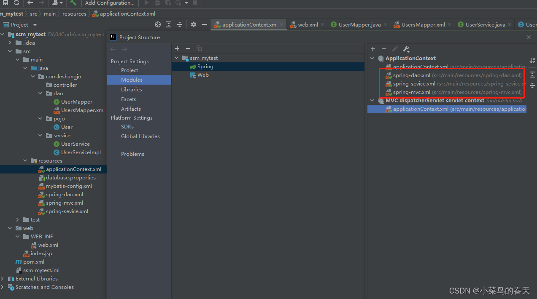
Task: Click the Select Opened File target icon
Action: [x=158, y=24]
